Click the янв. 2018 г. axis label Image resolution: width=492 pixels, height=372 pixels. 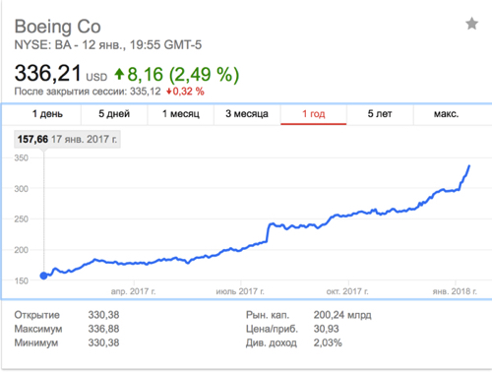(455, 291)
